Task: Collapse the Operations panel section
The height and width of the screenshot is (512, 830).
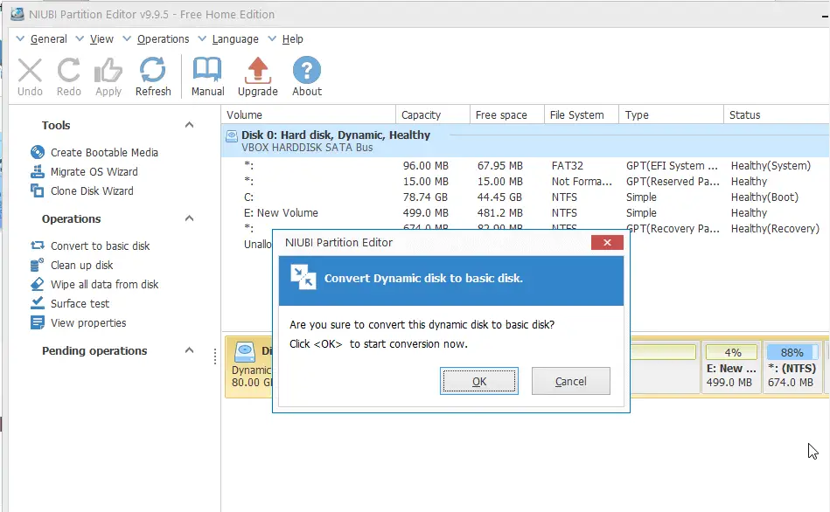Action: pyautogui.click(x=189, y=218)
